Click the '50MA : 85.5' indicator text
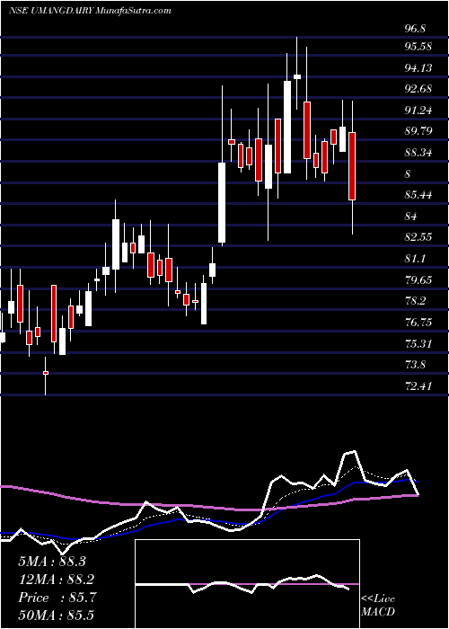 click(x=56, y=615)
